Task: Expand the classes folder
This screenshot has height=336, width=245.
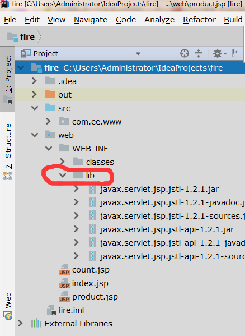Action: (x=62, y=162)
